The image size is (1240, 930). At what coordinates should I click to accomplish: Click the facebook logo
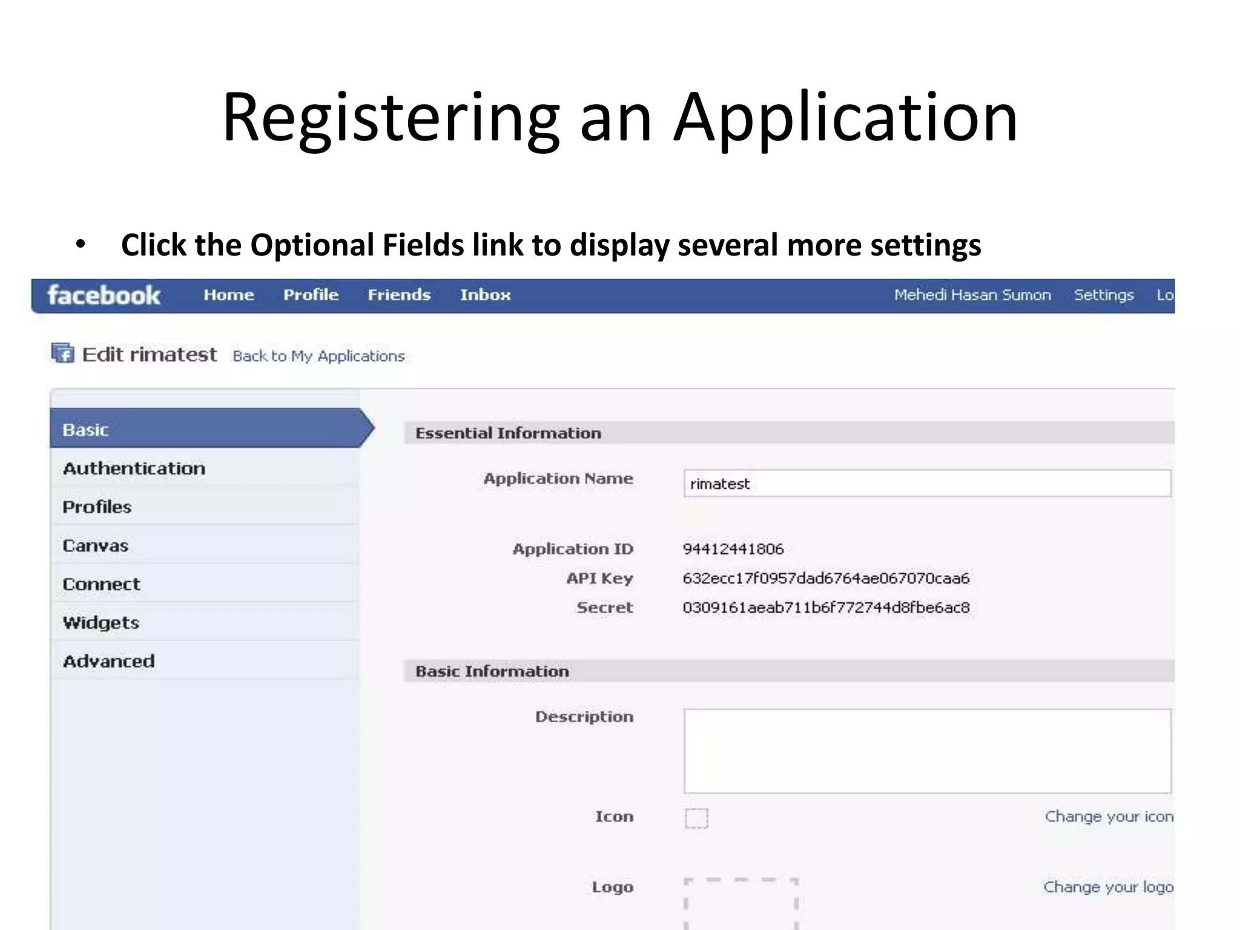click(104, 295)
